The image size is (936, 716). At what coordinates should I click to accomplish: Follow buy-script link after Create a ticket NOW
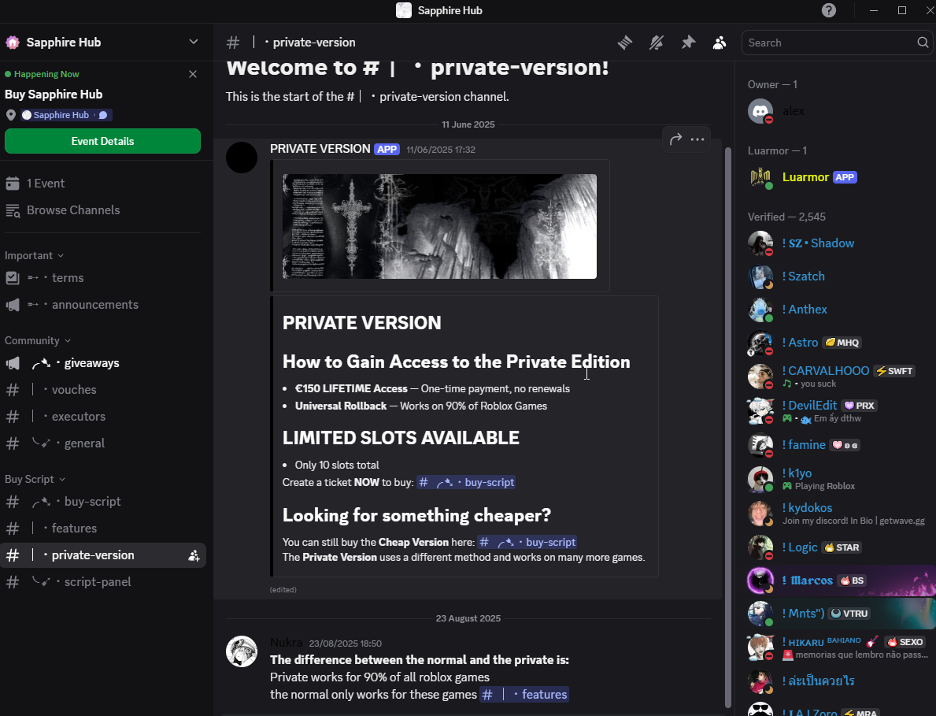pyautogui.click(x=466, y=483)
